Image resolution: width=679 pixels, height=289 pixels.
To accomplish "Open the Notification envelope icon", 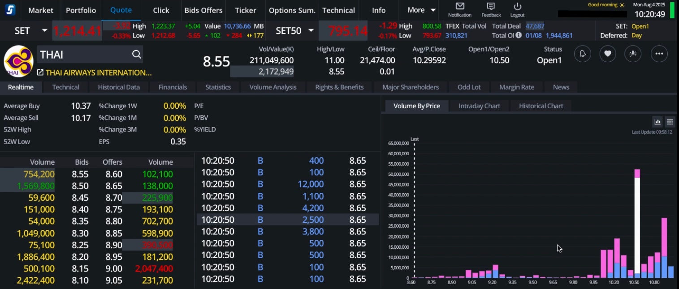I will click(x=460, y=6).
